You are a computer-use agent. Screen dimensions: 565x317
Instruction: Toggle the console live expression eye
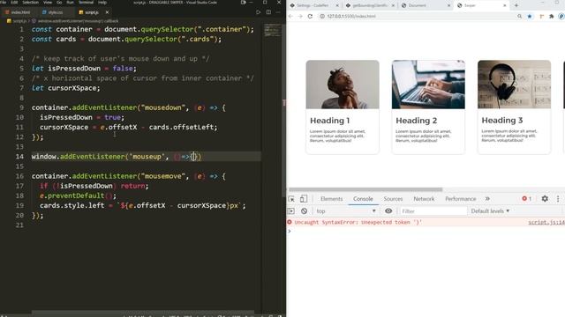388,211
